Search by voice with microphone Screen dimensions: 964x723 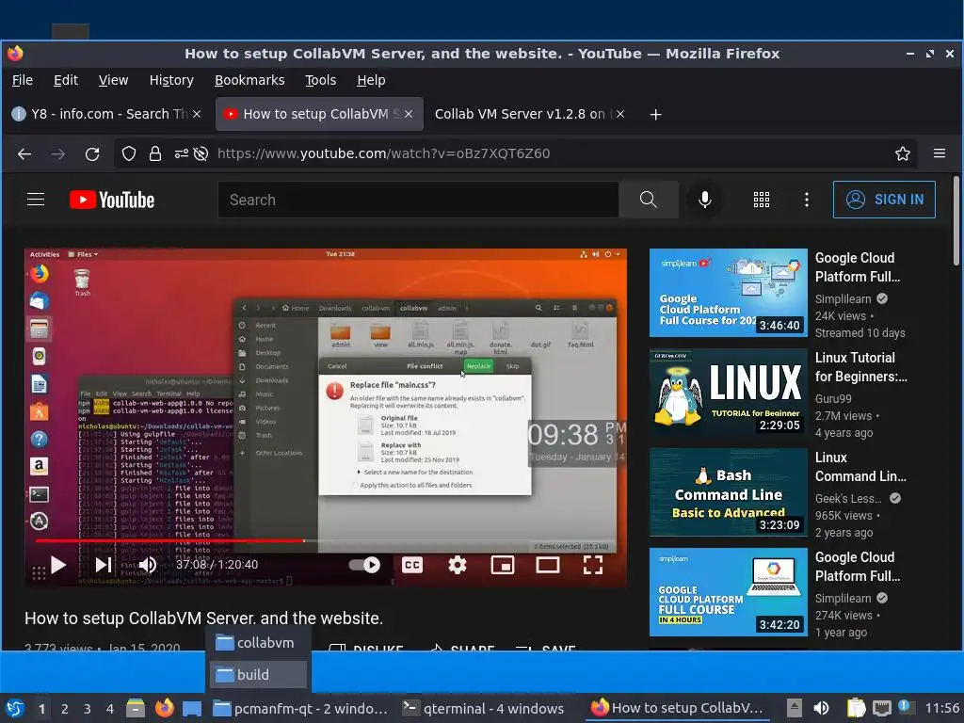click(704, 200)
